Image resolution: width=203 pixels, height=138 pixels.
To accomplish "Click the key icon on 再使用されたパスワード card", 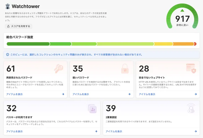I will point(59,69).
